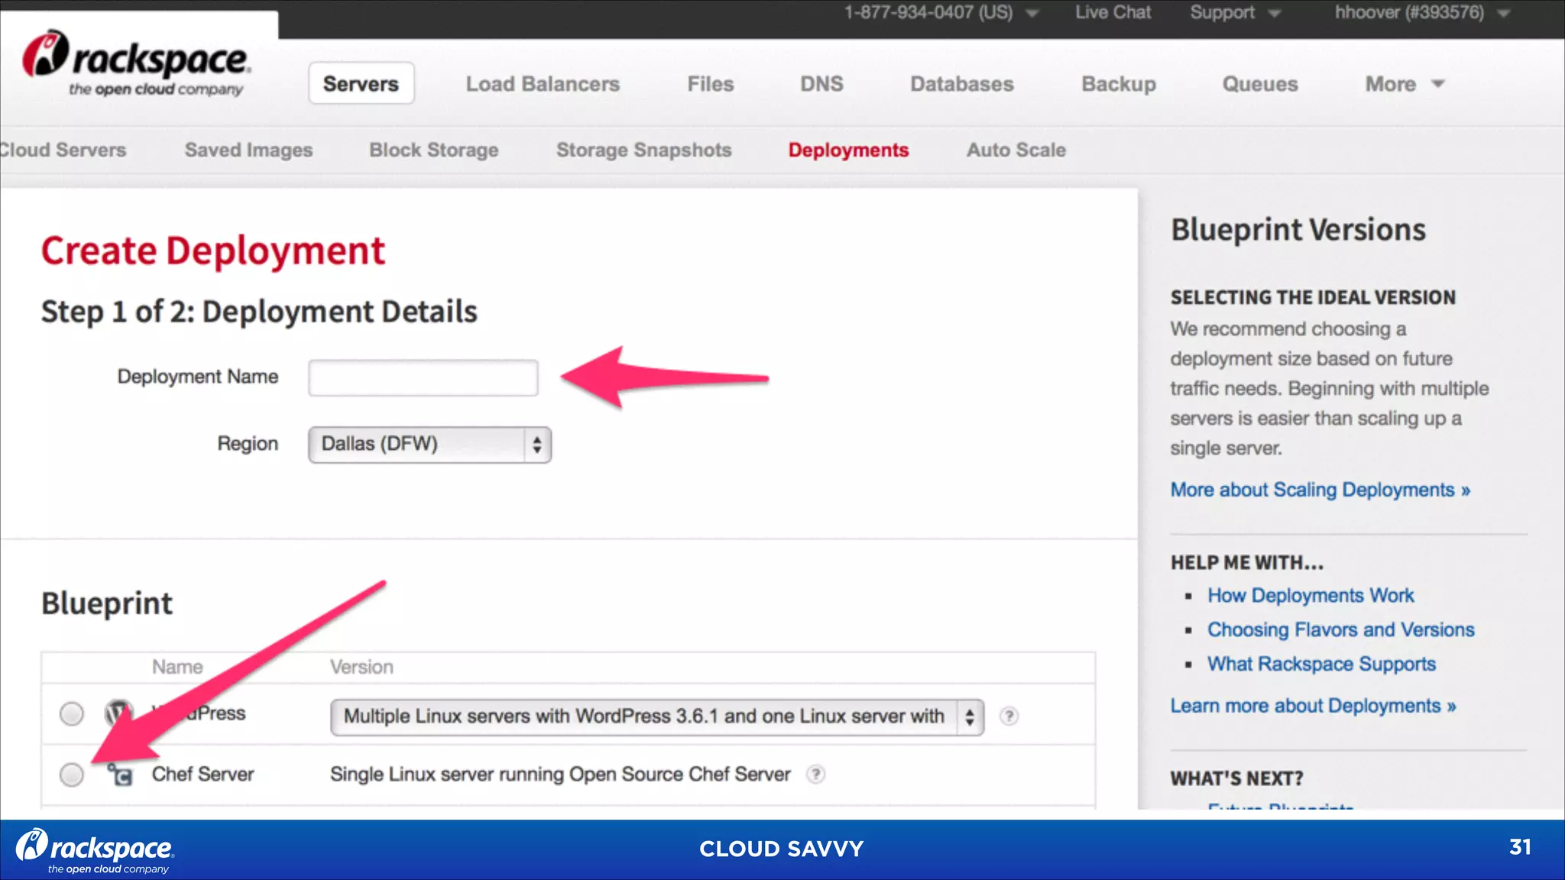1565x880 pixels.
Task: Open More about Scaling Deployments link
Action: (1320, 490)
